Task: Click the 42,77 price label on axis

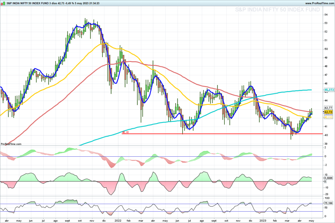Action: (x=328, y=108)
